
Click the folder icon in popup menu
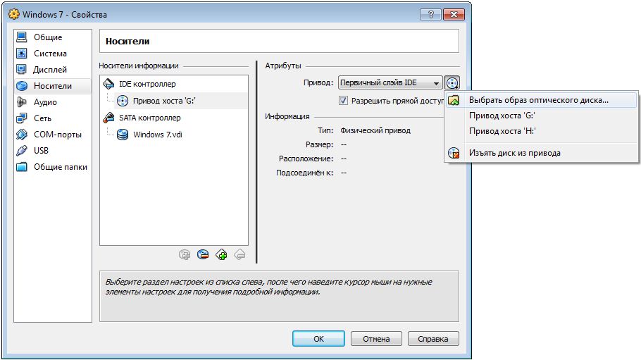[x=454, y=100]
